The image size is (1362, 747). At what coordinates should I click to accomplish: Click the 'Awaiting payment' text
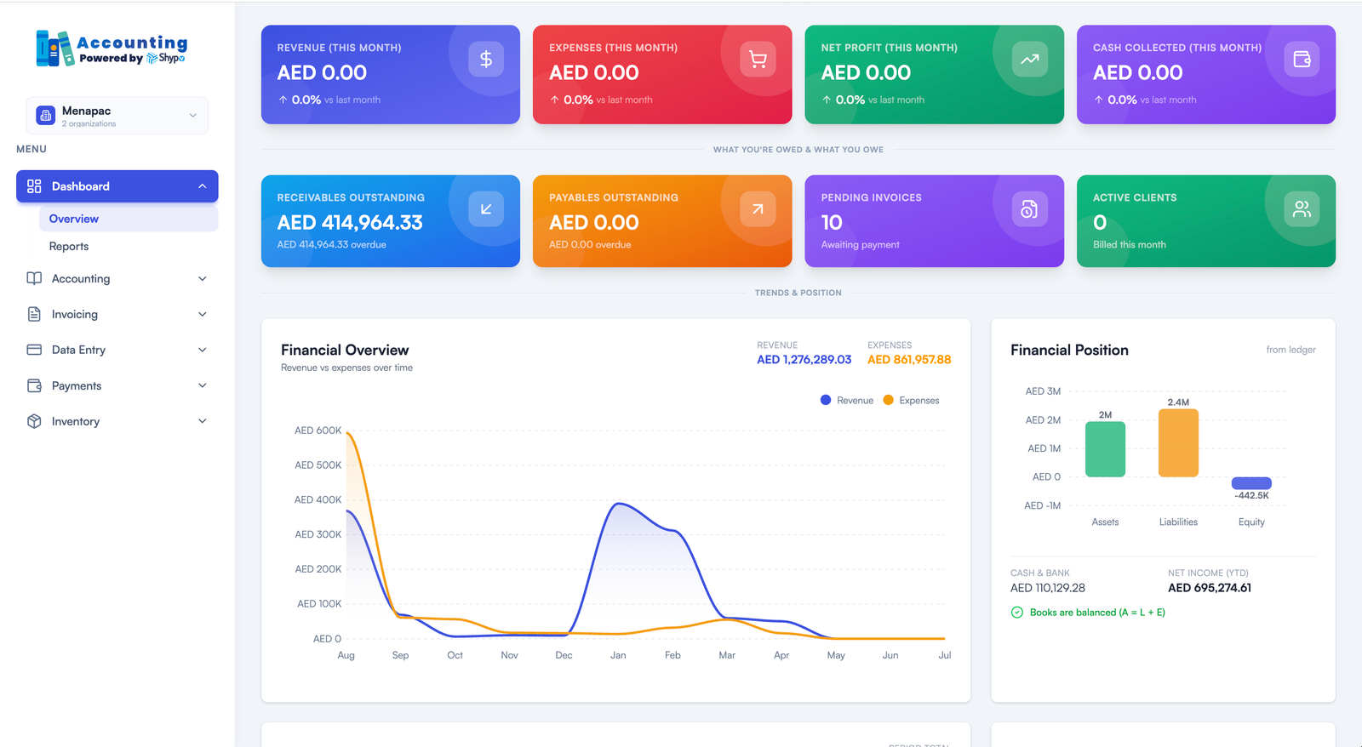pyautogui.click(x=860, y=244)
